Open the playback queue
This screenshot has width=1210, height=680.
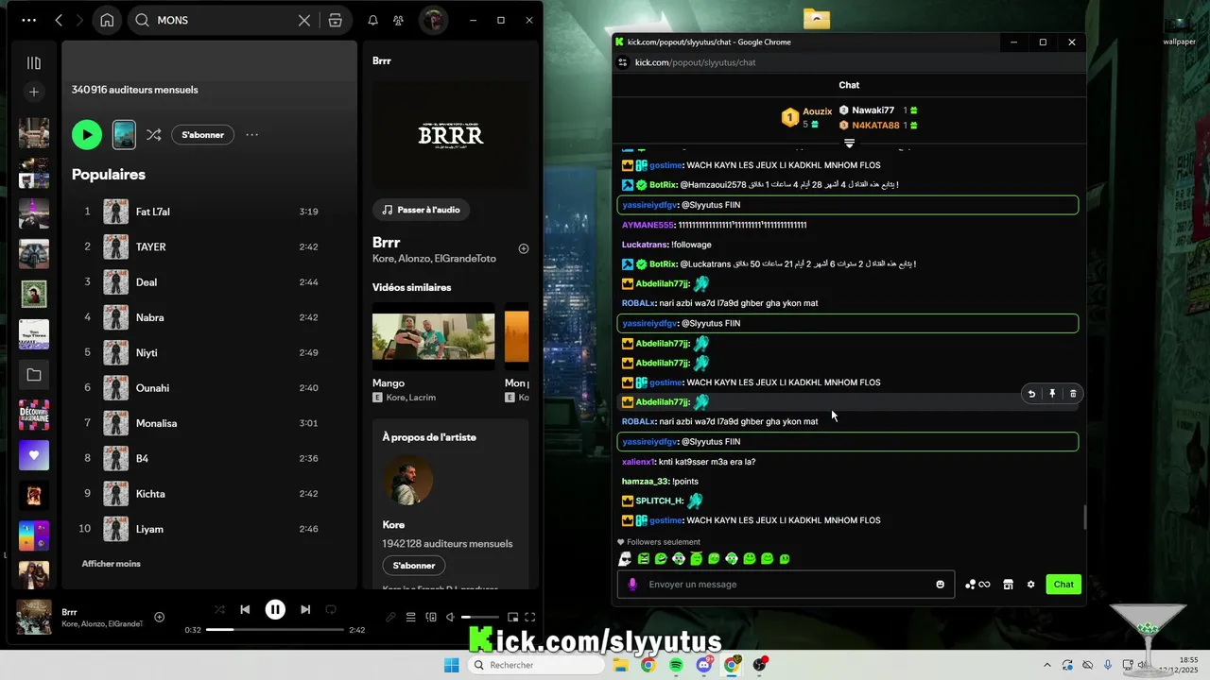(411, 618)
